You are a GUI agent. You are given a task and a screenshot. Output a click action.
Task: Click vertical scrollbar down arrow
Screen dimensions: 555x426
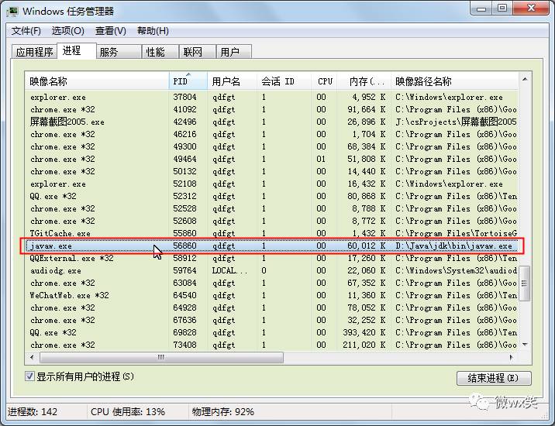point(525,344)
